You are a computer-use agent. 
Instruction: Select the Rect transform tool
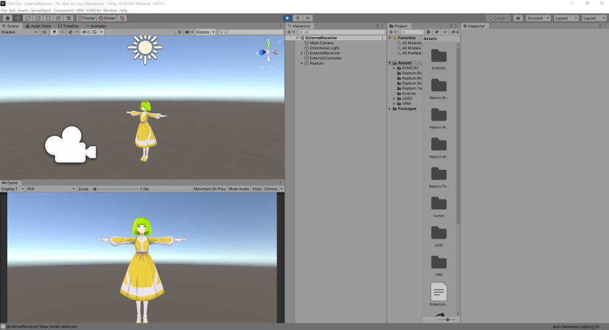coord(48,18)
